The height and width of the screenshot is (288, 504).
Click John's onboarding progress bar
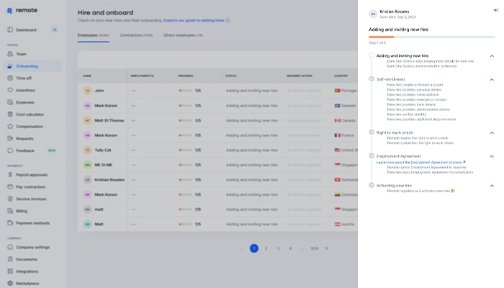tap(185, 91)
